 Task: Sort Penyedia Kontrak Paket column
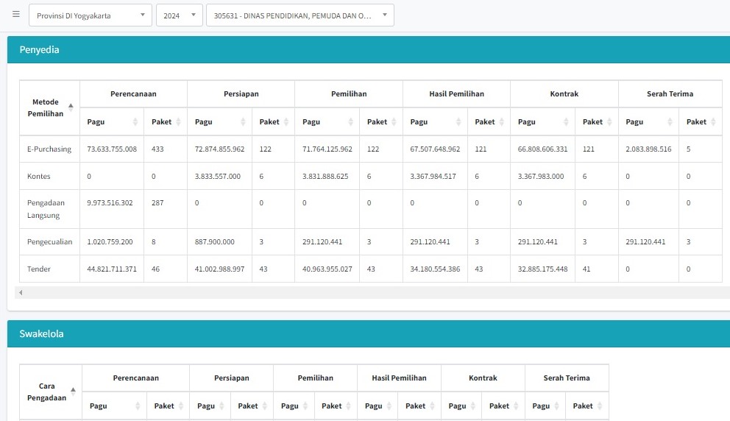[x=596, y=121]
